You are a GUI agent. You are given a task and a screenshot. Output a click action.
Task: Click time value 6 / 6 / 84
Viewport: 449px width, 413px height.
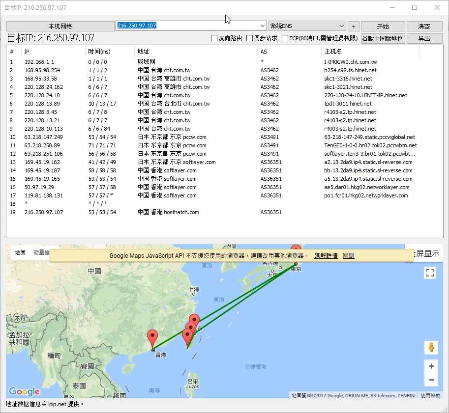click(x=99, y=129)
